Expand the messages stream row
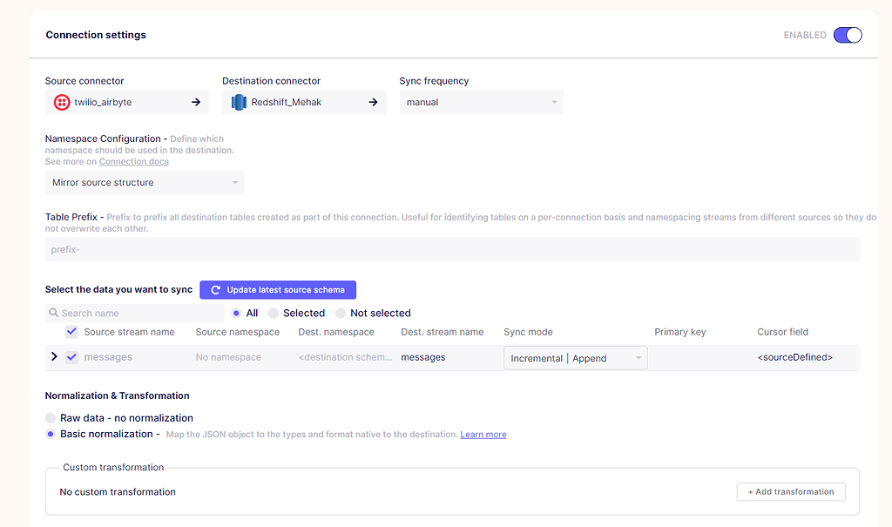The image size is (892, 527). pyautogui.click(x=54, y=357)
